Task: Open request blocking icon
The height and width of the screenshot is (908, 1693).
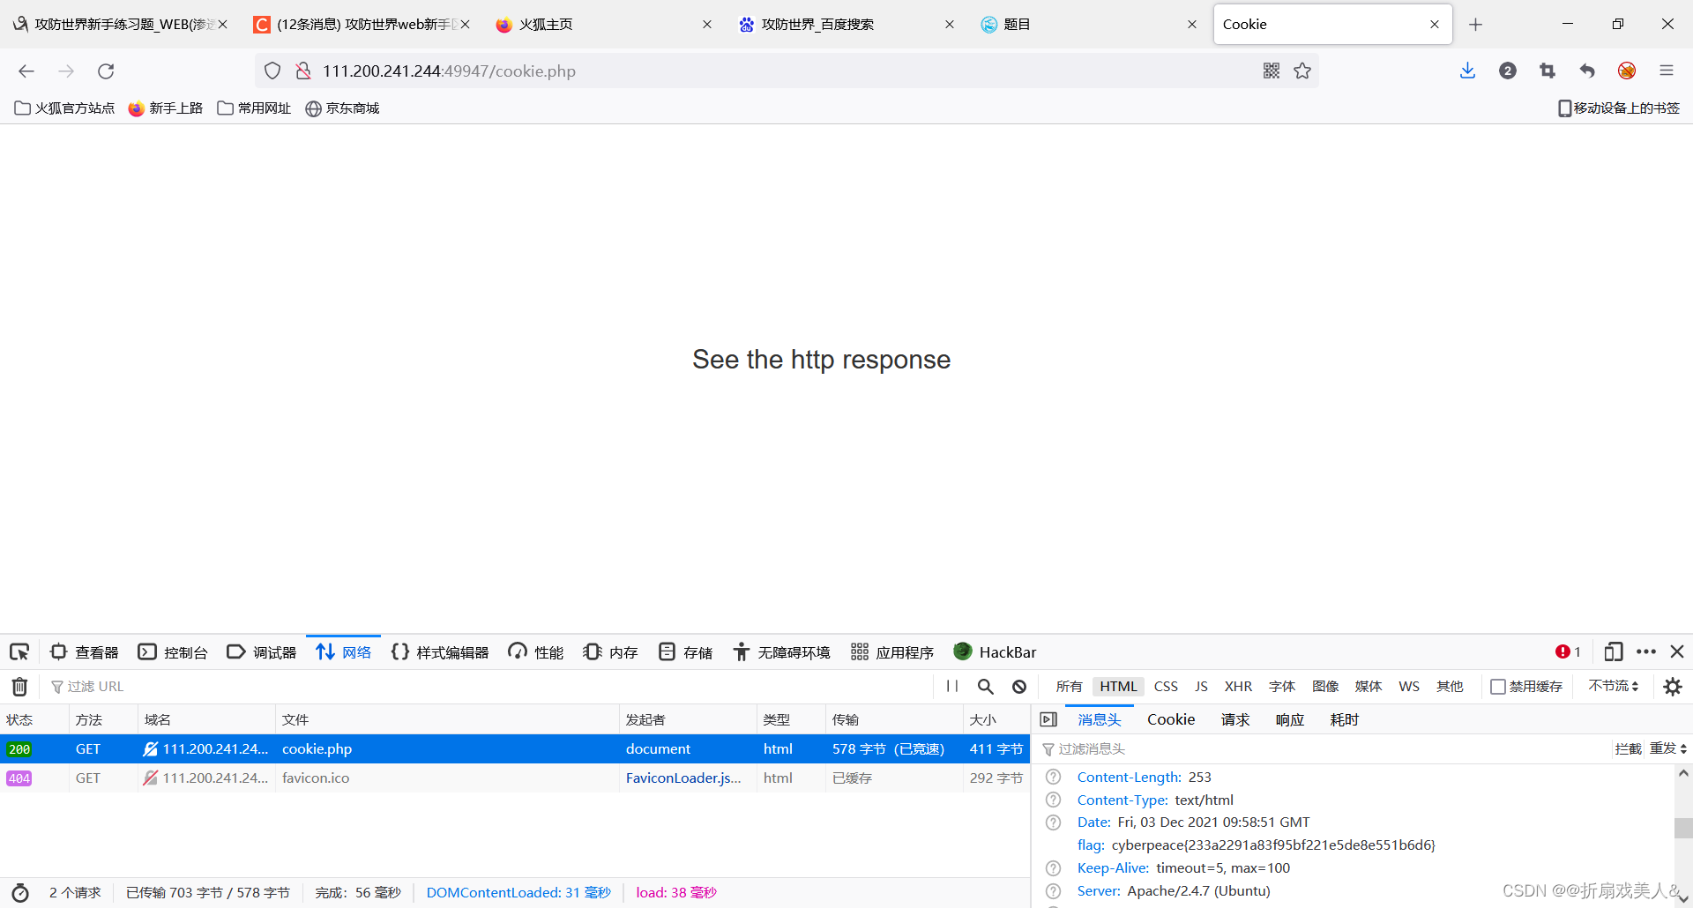Action: (1019, 687)
